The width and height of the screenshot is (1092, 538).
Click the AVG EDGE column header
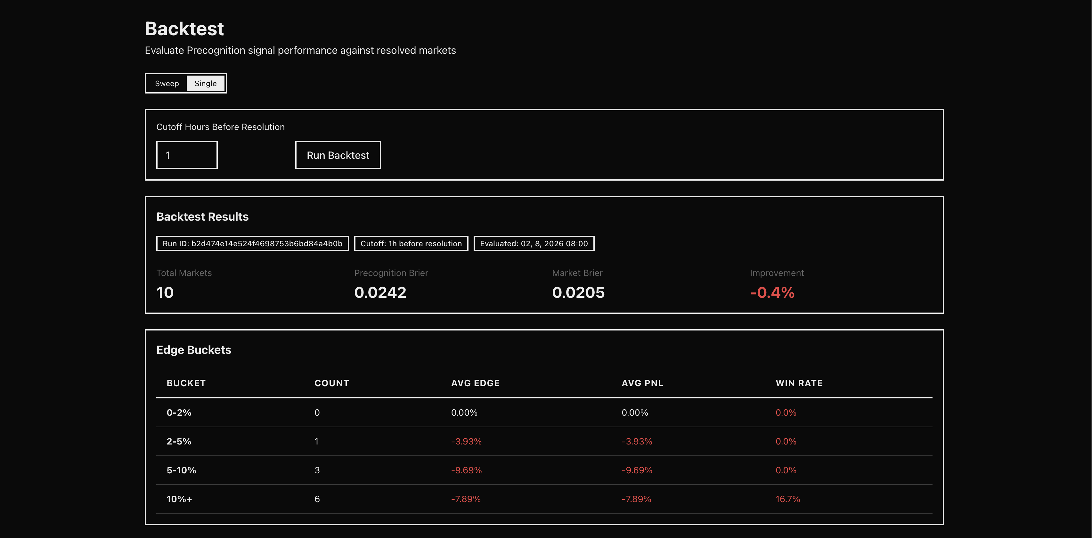[x=475, y=383]
